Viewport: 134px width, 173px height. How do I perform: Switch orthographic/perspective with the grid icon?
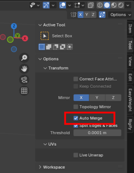click(24, 91)
